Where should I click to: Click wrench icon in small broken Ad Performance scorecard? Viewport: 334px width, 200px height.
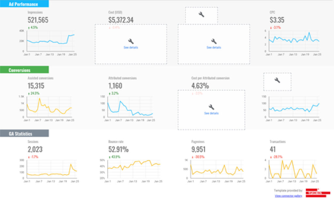point(201,15)
